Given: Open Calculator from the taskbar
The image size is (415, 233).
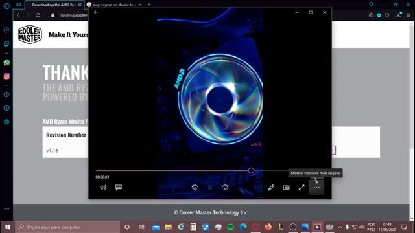Looking at the screenshot, I should [x=193, y=227].
